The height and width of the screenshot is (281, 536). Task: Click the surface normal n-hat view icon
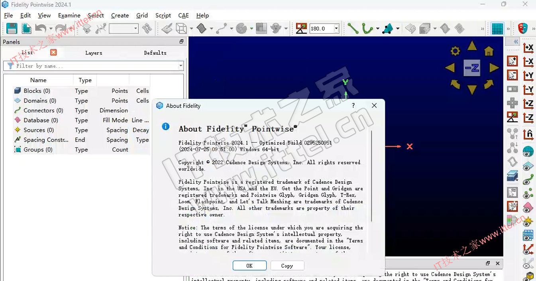point(528,134)
